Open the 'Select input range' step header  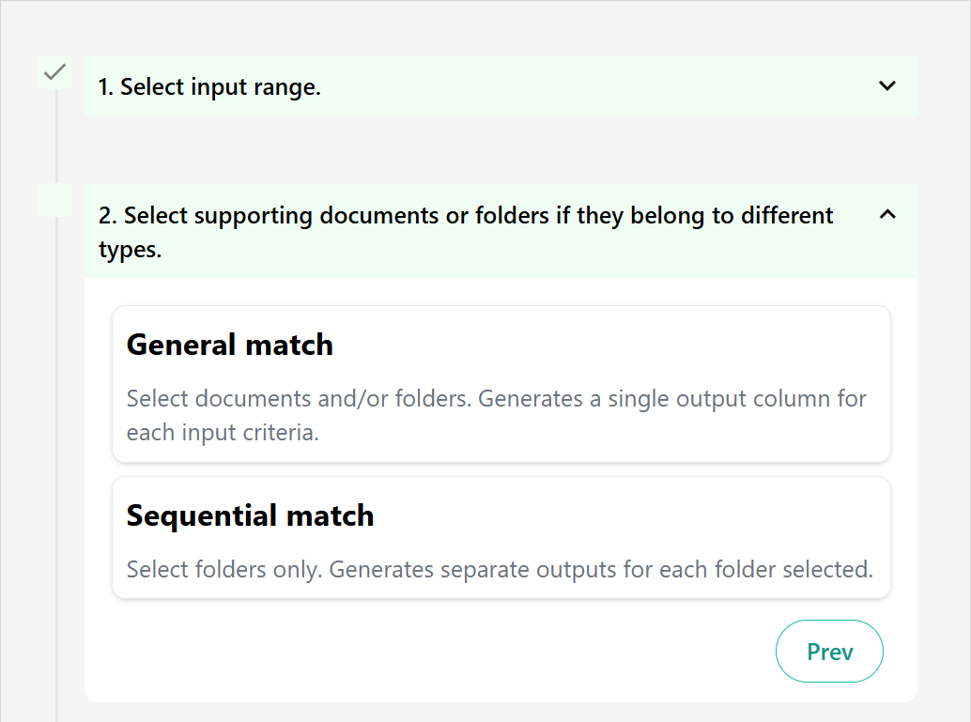pyautogui.click(x=209, y=87)
